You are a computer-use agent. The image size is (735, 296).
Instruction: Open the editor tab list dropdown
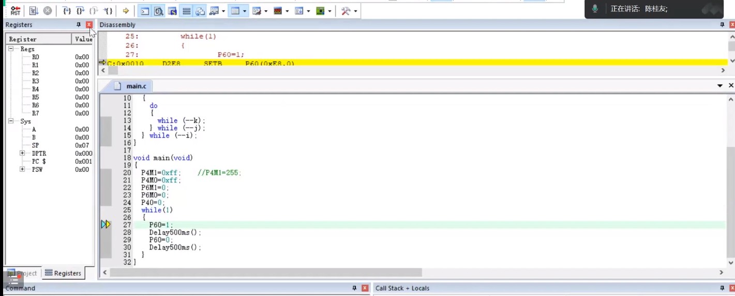pos(720,85)
